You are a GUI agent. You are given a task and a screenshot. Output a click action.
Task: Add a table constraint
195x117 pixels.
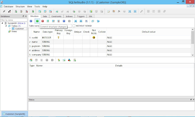(31, 60)
